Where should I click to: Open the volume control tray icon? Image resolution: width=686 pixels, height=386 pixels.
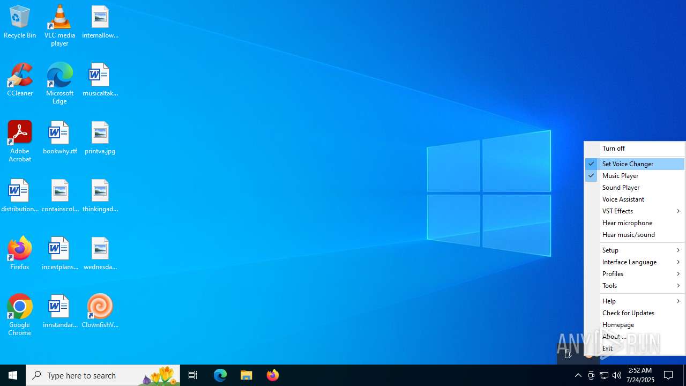617,375
